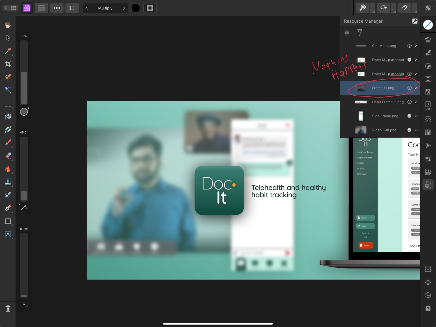The image size is (436, 327).
Task: Open the Filters hourglass studio
Action: (x=428, y=79)
